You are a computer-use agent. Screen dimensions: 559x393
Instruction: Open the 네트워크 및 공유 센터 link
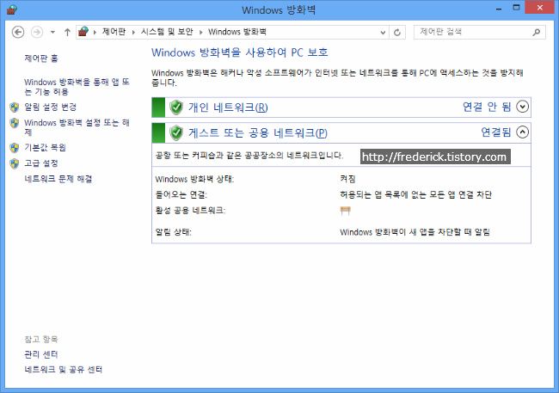pyautogui.click(x=63, y=370)
